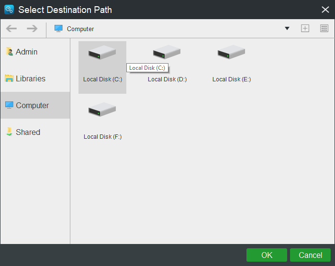Open the Admin folder in the sidebar

26,52
